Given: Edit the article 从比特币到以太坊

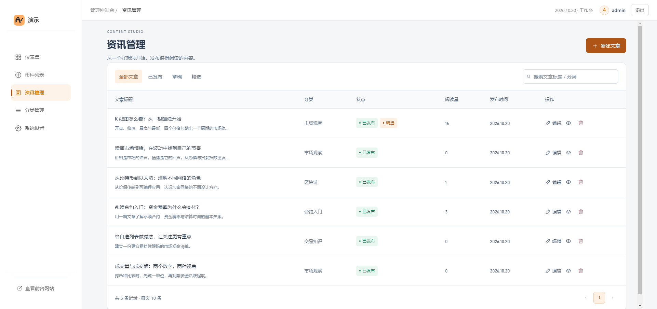Looking at the screenshot, I should [553, 182].
